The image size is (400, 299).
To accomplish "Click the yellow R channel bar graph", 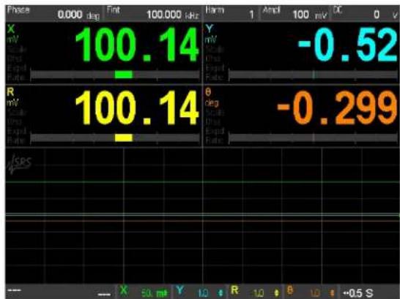I will 115,137.
